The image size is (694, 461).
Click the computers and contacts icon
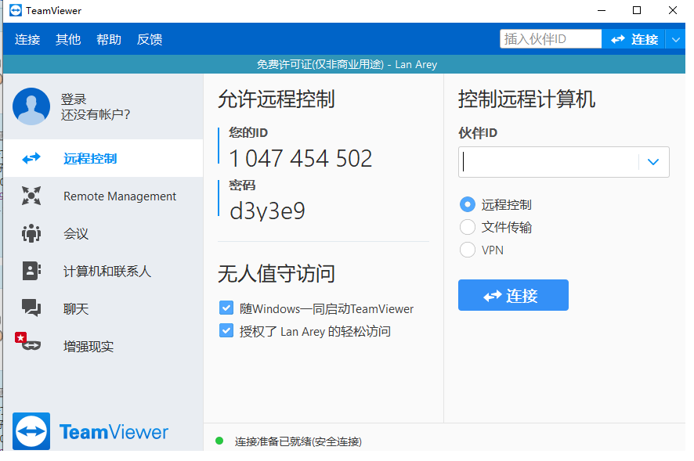pyautogui.click(x=31, y=271)
